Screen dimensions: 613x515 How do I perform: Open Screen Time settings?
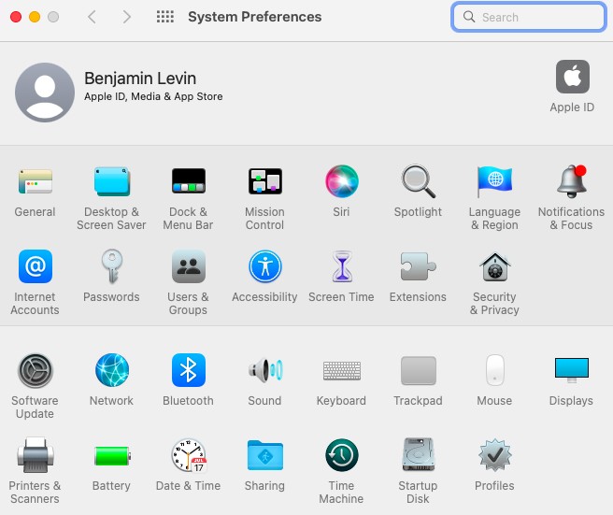(342, 266)
